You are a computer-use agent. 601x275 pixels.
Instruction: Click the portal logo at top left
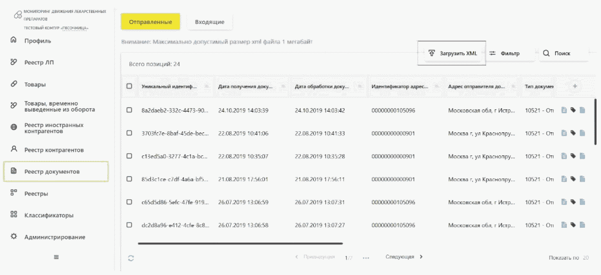click(18, 15)
